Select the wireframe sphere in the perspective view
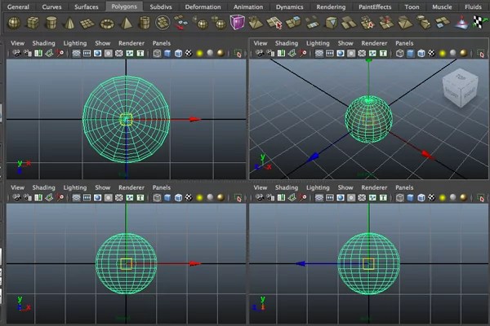490x326 pixels. pyautogui.click(x=368, y=119)
